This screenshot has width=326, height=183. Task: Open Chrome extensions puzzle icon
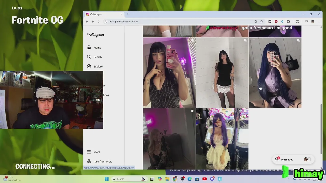(x=288, y=22)
